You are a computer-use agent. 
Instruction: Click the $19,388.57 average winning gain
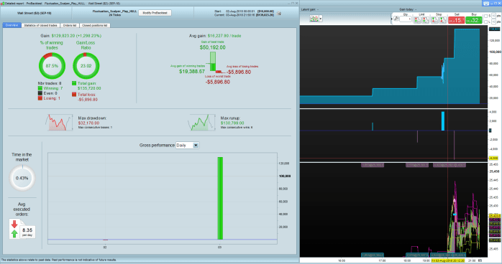pos(192,71)
